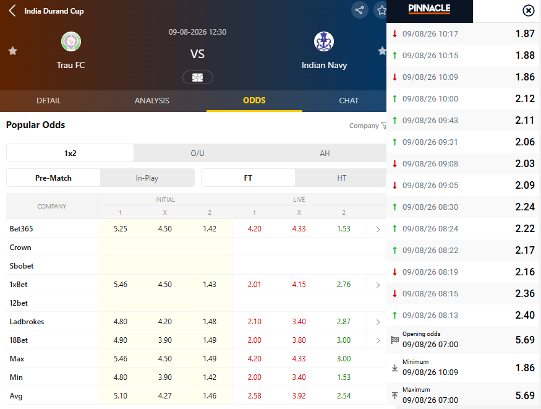Click Bet365 initial home odds 5.25
The height and width of the screenshot is (409, 541).
coord(121,228)
